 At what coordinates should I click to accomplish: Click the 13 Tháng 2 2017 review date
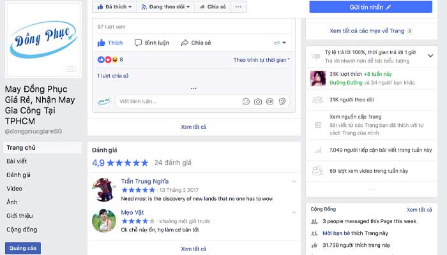(x=179, y=190)
